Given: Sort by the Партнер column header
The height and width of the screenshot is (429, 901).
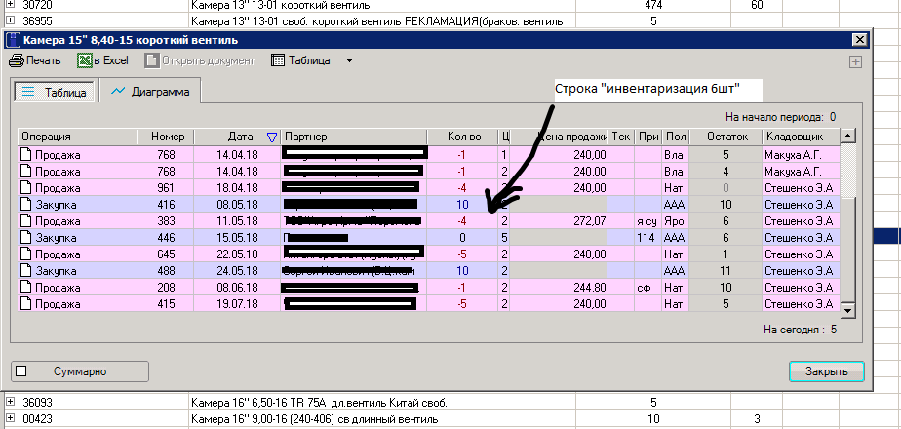Looking at the screenshot, I should (x=353, y=136).
